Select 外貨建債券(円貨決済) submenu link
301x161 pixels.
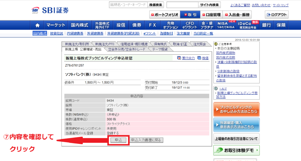click(x=123, y=33)
